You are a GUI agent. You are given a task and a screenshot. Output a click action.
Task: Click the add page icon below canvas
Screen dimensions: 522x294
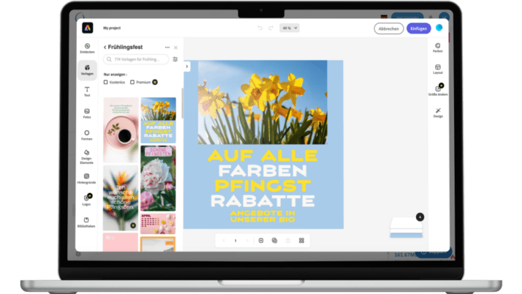(261, 240)
